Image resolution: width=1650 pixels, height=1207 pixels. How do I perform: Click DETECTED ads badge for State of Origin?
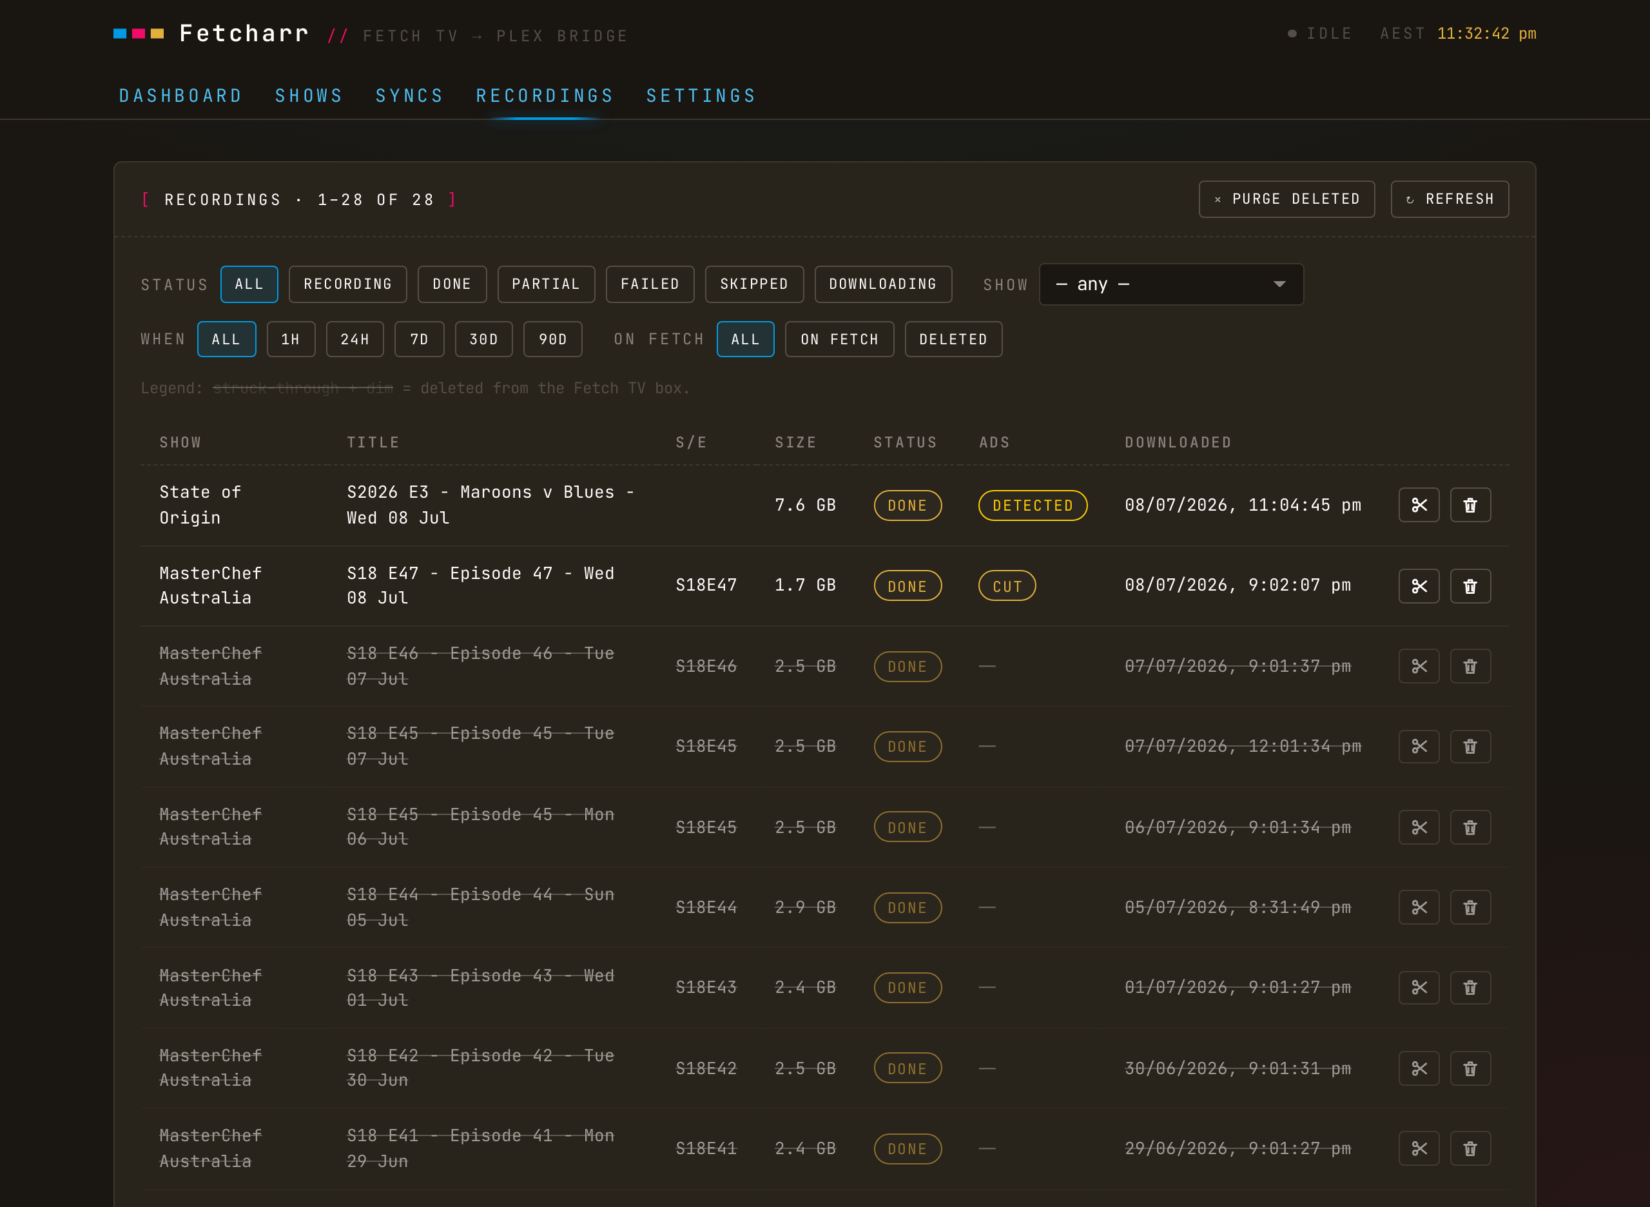1032,505
